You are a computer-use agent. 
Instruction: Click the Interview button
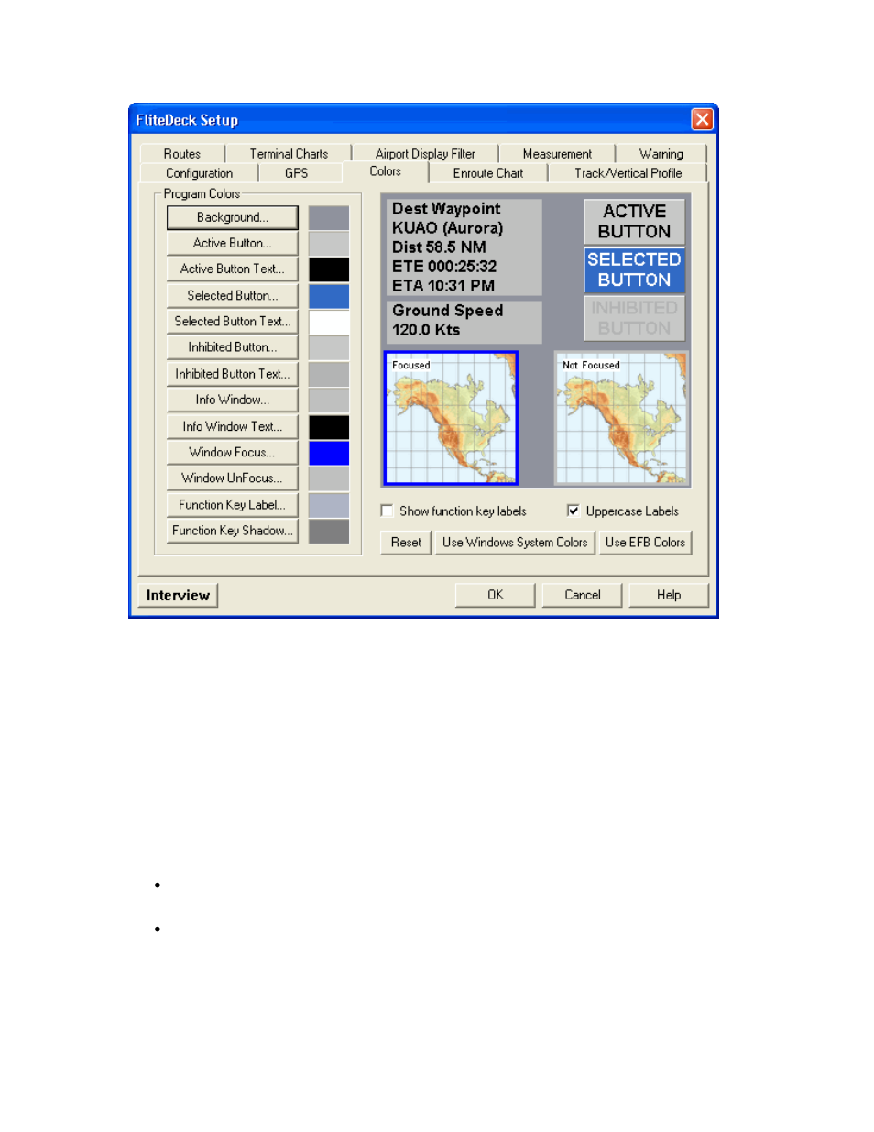pyautogui.click(x=178, y=596)
